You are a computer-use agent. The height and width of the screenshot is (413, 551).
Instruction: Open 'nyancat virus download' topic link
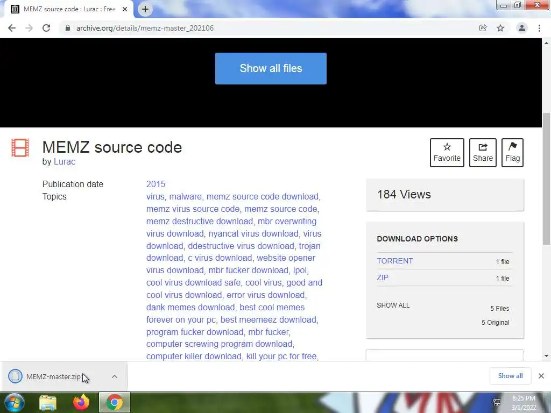(x=253, y=233)
